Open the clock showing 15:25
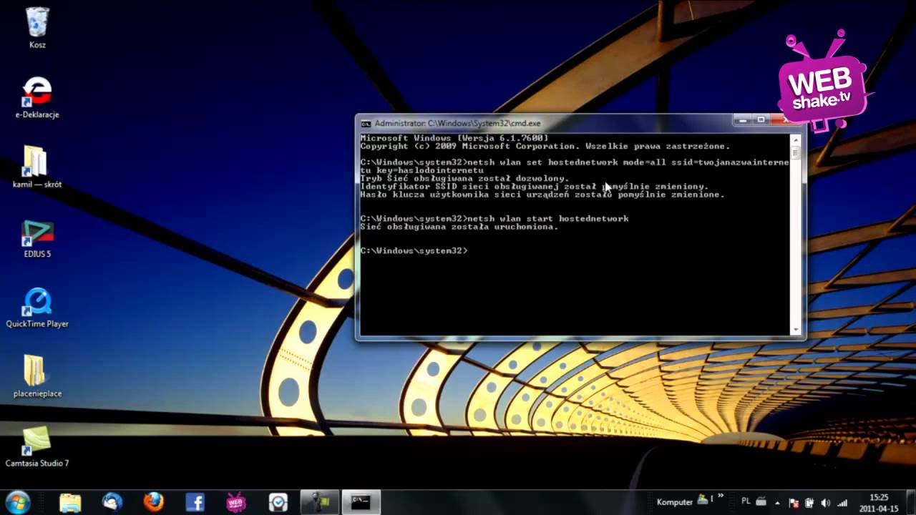Image resolution: width=916 pixels, height=515 pixels. tap(877, 502)
